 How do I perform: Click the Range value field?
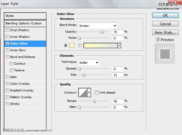[118, 101]
